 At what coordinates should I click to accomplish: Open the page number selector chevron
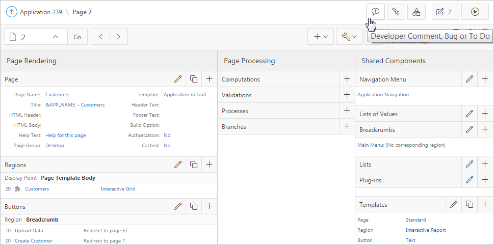[x=56, y=37]
